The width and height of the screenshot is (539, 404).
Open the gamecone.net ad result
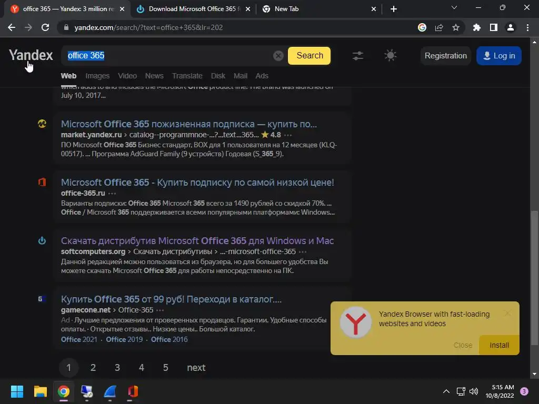pos(171,299)
